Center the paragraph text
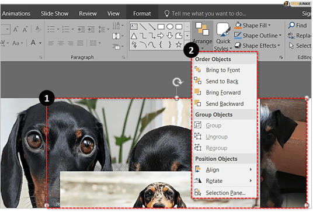This screenshot has height=212, width=313. click(x=61, y=43)
